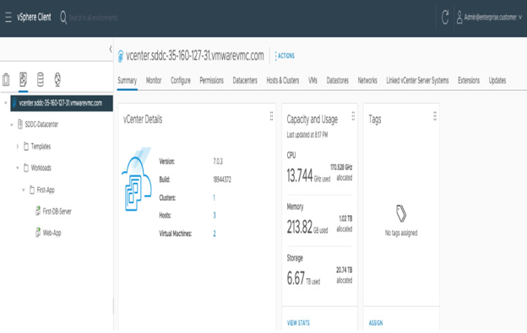Switch to Storage inventory view
Screen dimensions: 527x333
[x=41, y=79]
